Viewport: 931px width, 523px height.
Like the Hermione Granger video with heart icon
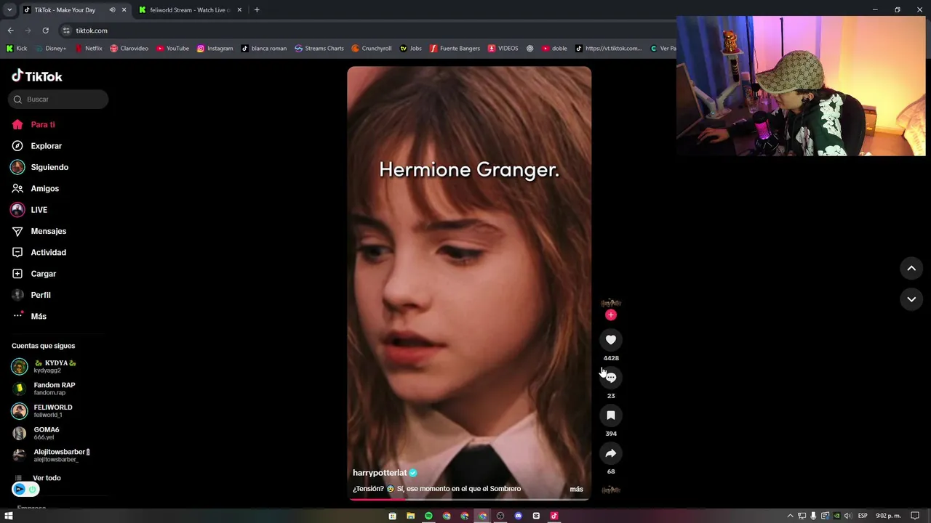611,340
